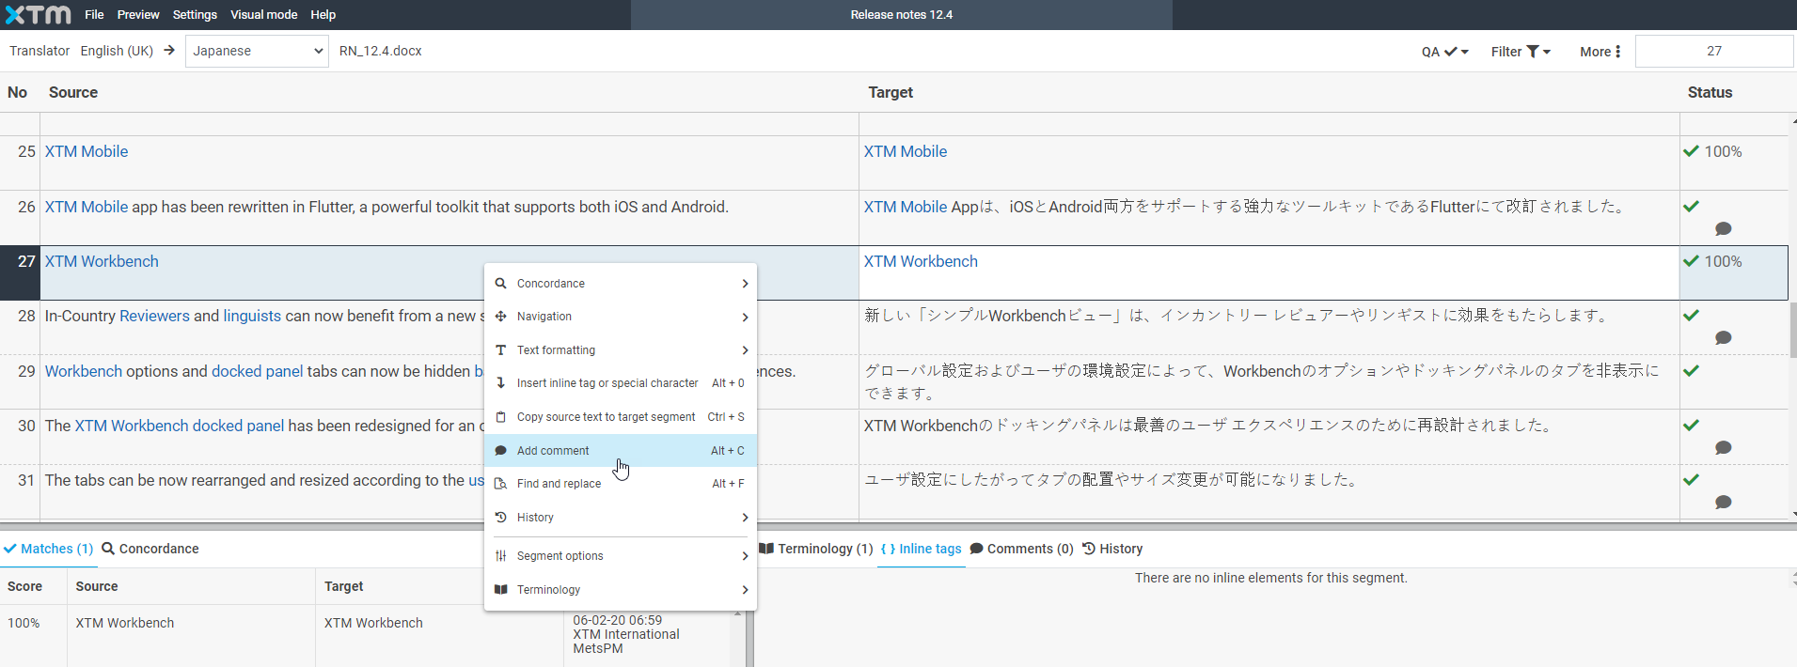Expand the Segment options submenu arrow

click(745, 556)
